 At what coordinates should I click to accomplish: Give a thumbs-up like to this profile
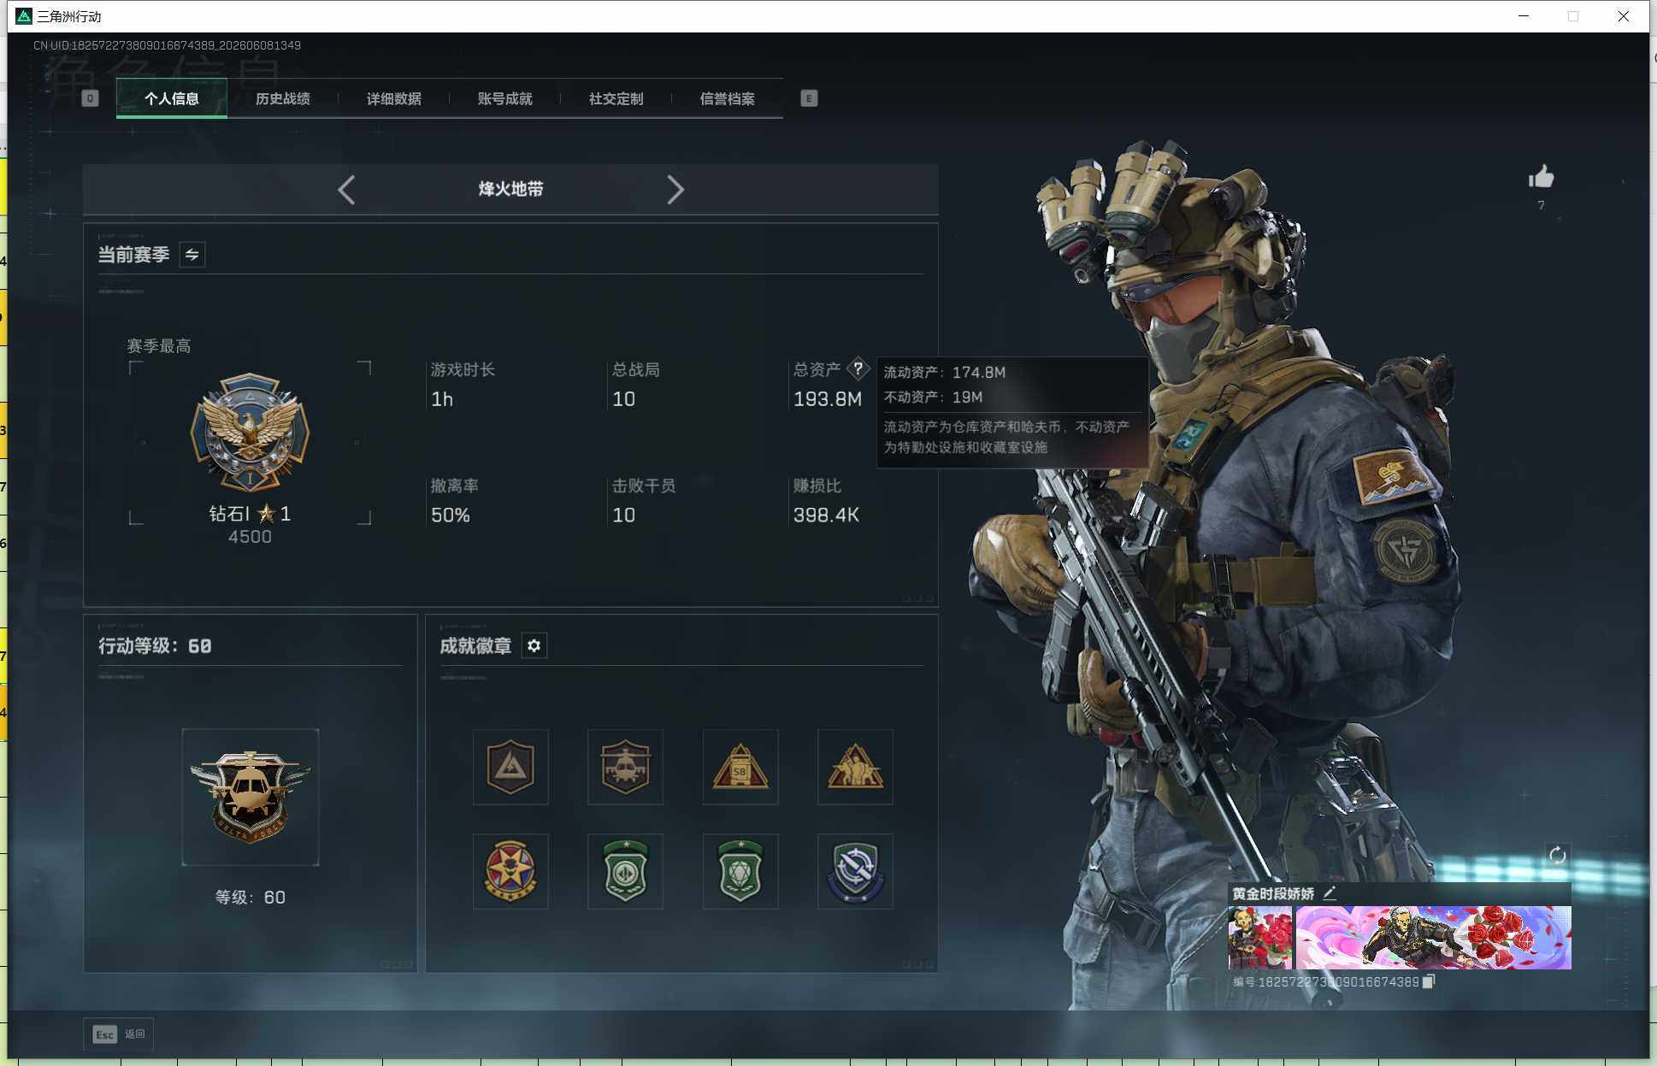click(1541, 177)
